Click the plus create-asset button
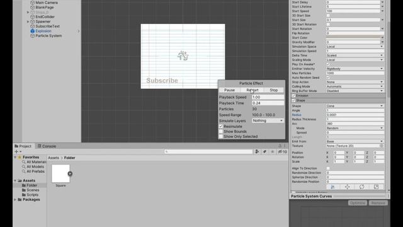The height and width of the screenshot is (227, 403). [17, 151]
